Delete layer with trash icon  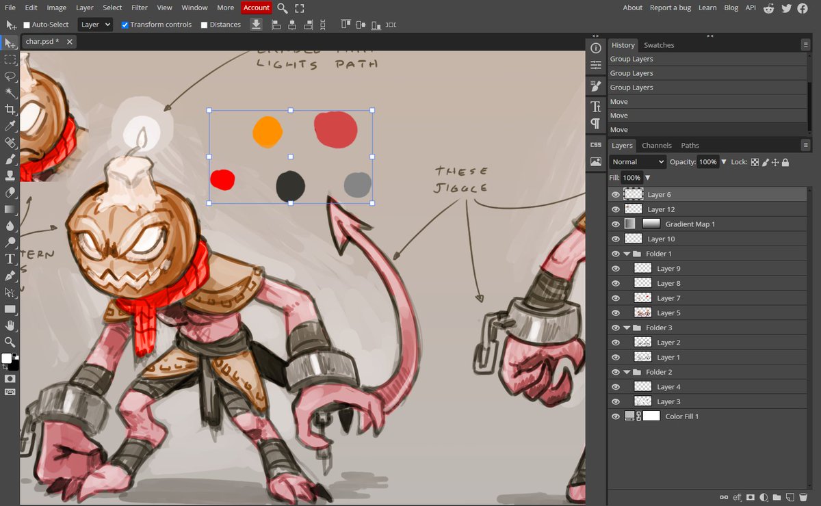click(803, 497)
